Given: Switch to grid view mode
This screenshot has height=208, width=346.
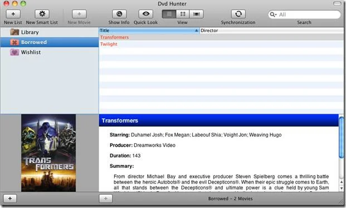Looking at the screenshot, I should point(183,14).
